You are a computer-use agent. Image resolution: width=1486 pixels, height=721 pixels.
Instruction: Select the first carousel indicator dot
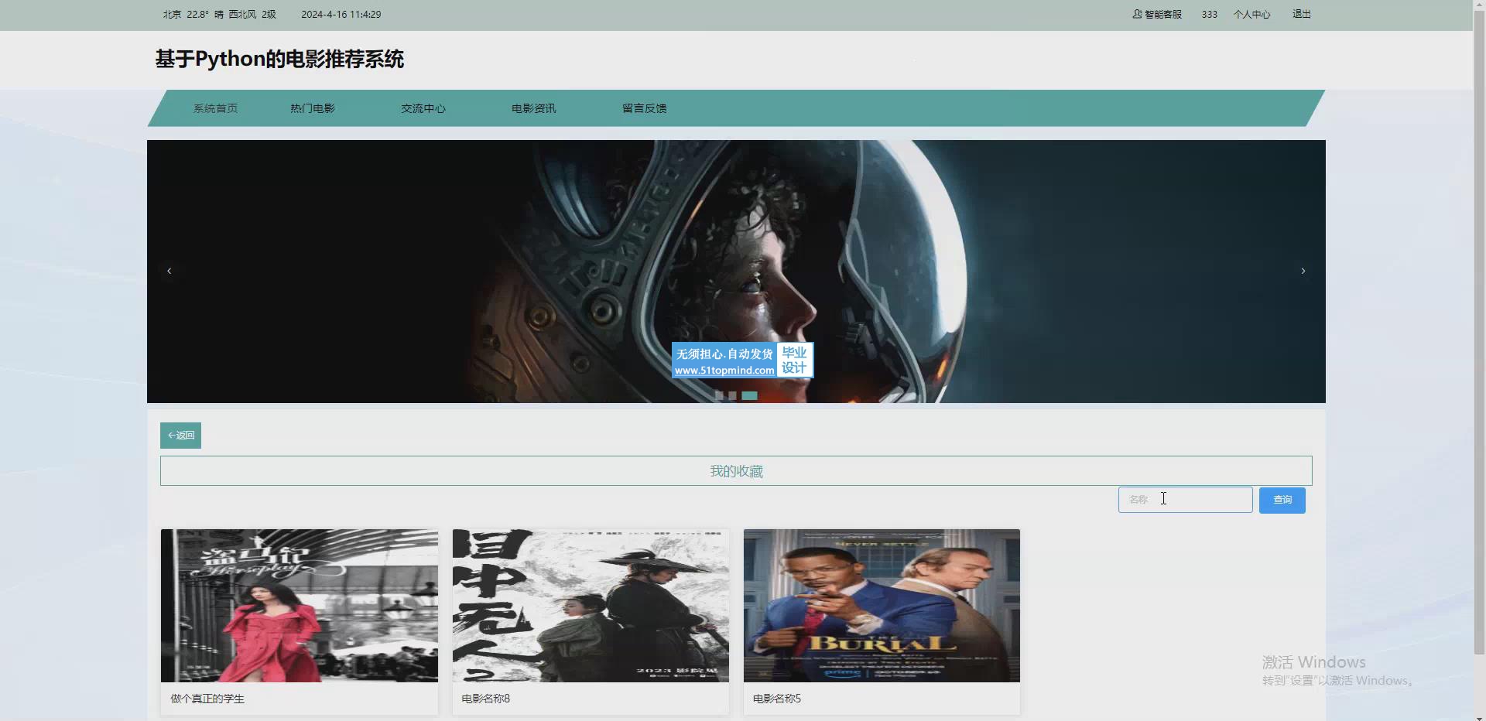(x=719, y=395)
